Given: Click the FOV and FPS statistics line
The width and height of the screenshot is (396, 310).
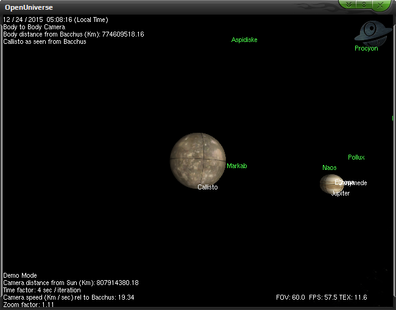Looking at the screenshot, I should (322, 297).
